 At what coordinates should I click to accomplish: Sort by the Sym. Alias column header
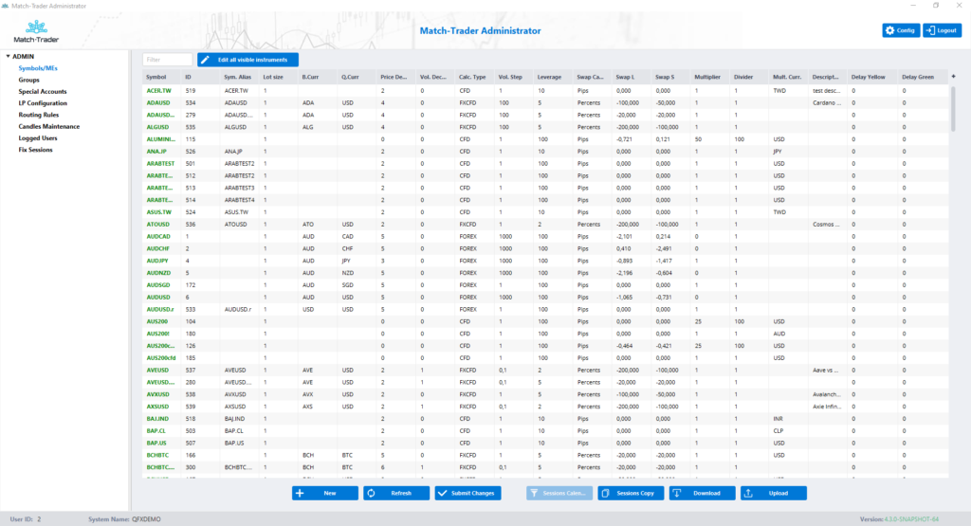click(238, 78)
